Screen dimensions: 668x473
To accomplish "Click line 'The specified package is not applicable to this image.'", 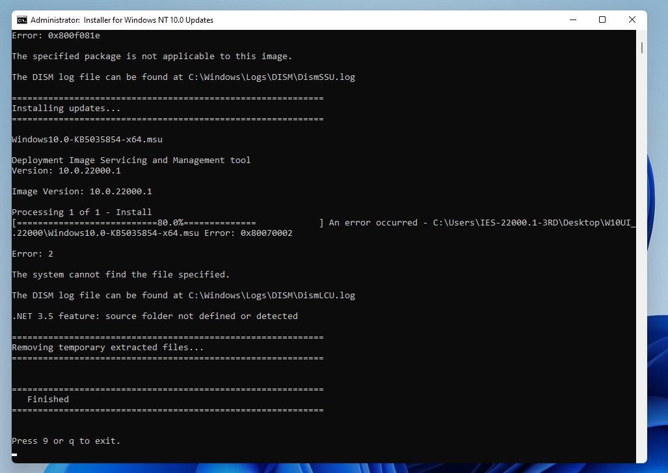I will (152, 56).
